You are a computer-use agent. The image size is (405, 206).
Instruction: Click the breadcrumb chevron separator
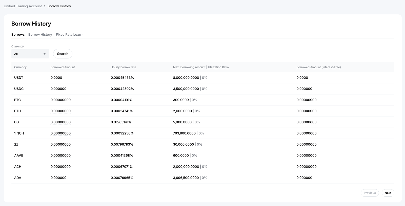click(x=45, y=6)
